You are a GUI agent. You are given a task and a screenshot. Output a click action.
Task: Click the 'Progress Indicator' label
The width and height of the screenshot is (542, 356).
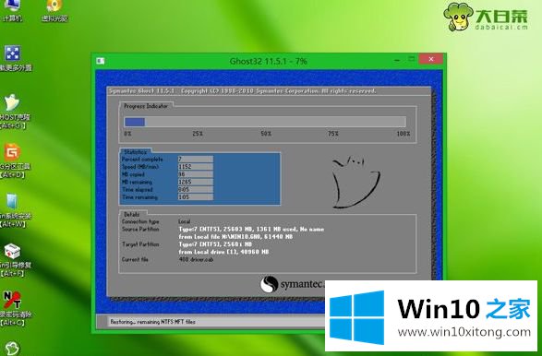coord(146,106)
